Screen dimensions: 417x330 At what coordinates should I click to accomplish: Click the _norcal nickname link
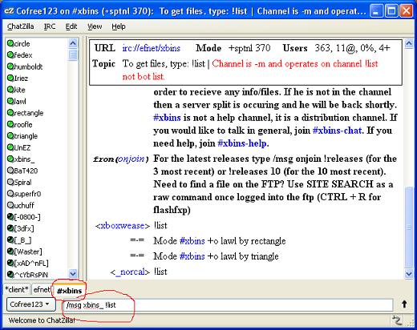[x=130, y=272]
